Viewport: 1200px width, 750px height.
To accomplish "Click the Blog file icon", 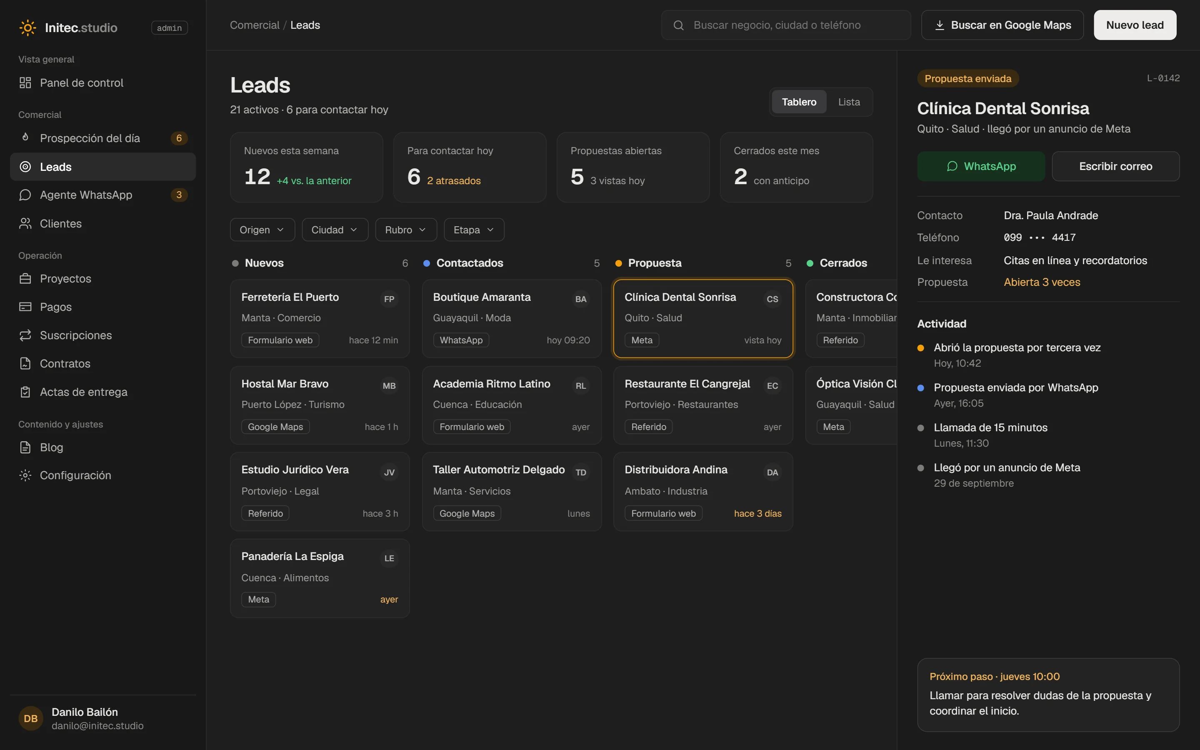I will [x=25, y=447].
